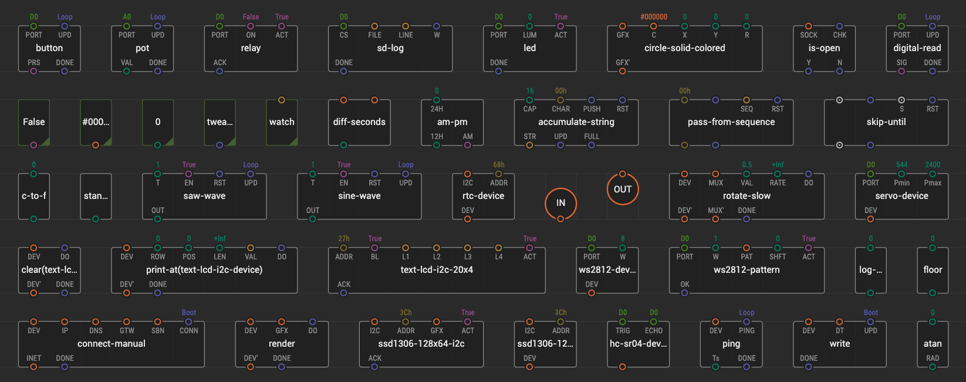The width and height of the screenshot is (966, 382).
Task: Select the atan node
Action: coord(932,344)
